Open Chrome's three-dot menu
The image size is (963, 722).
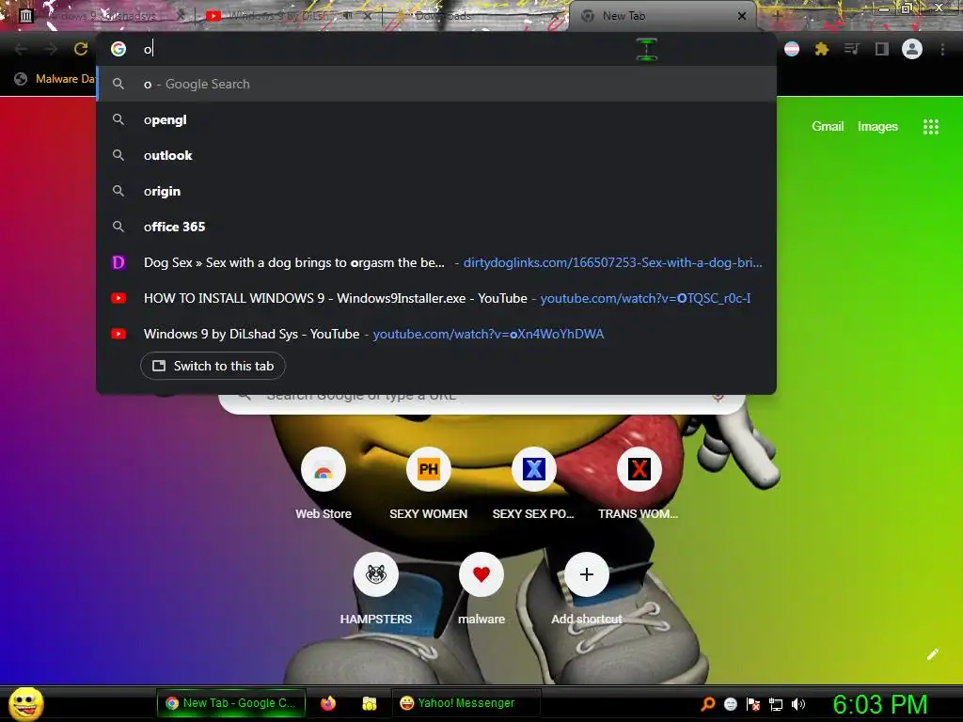tap(942, 49)
